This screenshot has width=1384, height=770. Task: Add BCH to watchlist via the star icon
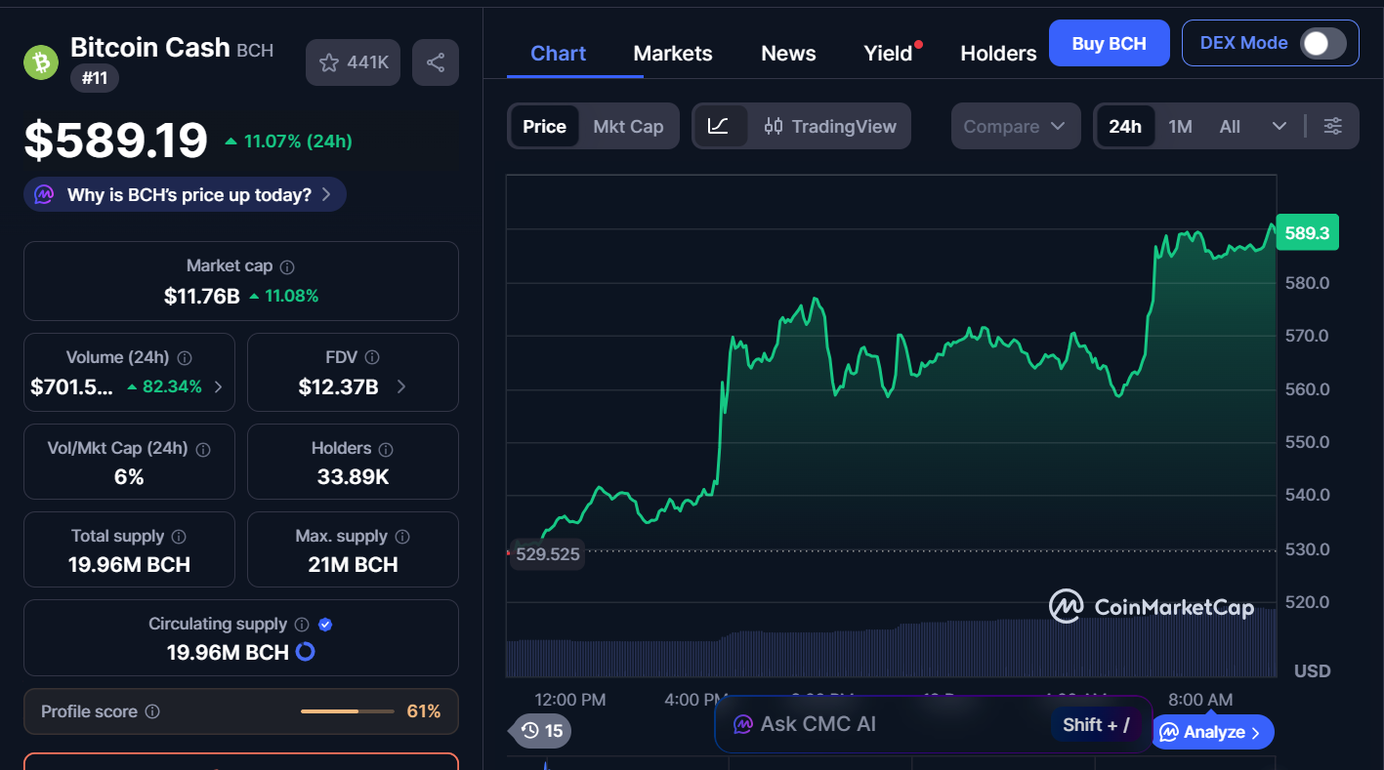[x=329, y=61]
